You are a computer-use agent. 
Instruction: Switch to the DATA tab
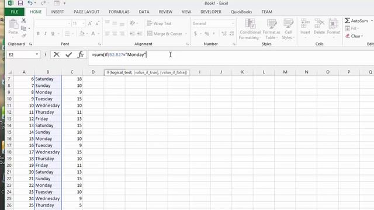(144, 12)
